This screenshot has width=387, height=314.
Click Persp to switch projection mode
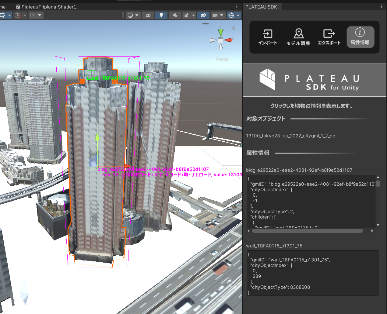pos(222,59)
